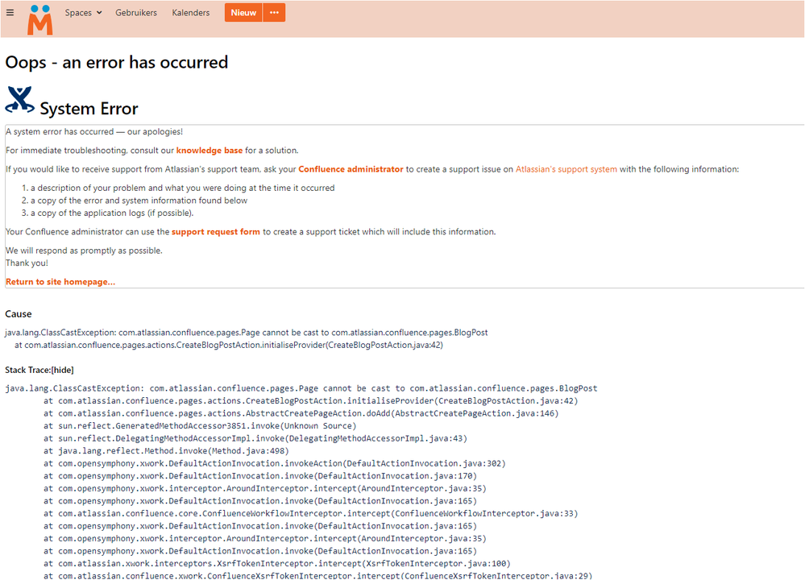This screenshot has height=580, width=805.
Task: Click the 'Oops - an error has occurred' heading
Action: (117, 62)
